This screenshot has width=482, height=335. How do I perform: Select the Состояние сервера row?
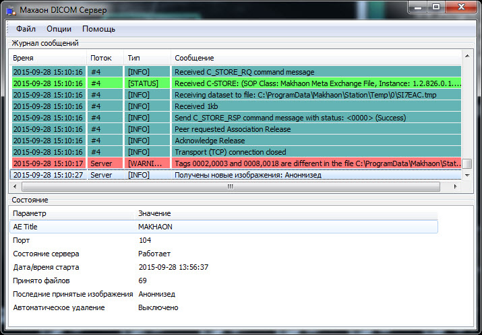click(224, 254)
